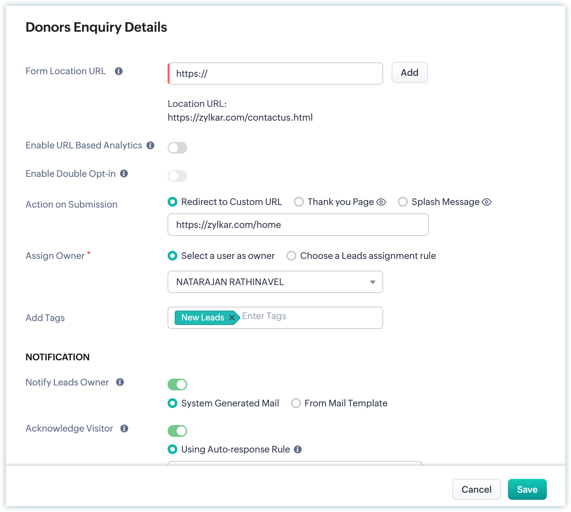Viewport: 571px width, 512px height.
Task: Disable the Acknowledge Visitor toggle
Action: coord(177,431)
